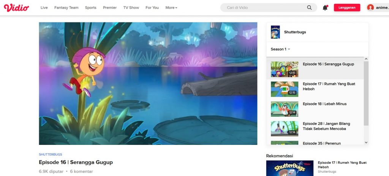
Task: Open the Shutterbugs poster thumbnail
Action: click(x=275, y=32)
